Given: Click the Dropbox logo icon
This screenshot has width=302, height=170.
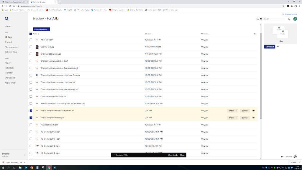Looking at the screenshot, I should (x=7, y=19).
